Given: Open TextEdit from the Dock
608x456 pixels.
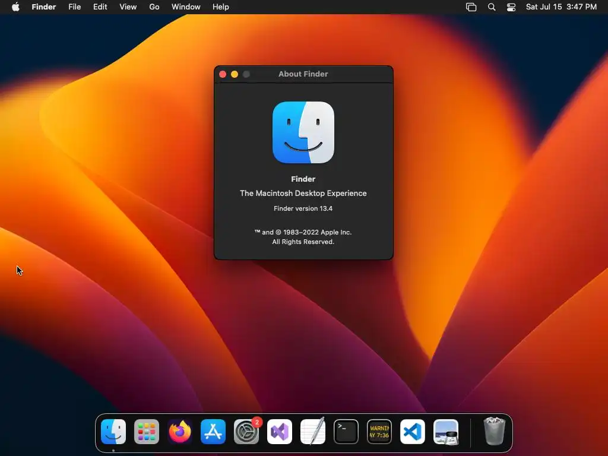Looking at the screenshot, I should (x=313, y=432).
